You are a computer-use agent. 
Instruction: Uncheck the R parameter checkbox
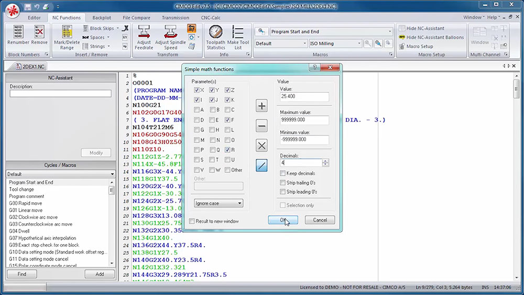point(227,150)
